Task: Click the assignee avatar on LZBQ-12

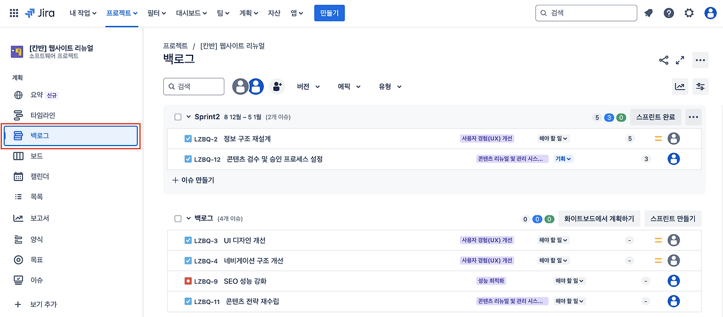Action: coord(673,159)
